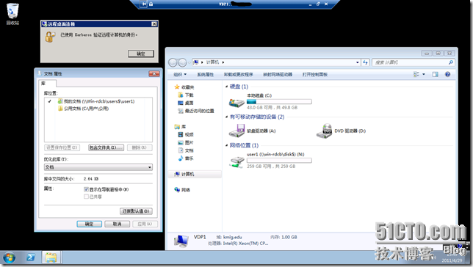
Task: Close the Remote Desktop Connection dialog
Action: point(154,24)
